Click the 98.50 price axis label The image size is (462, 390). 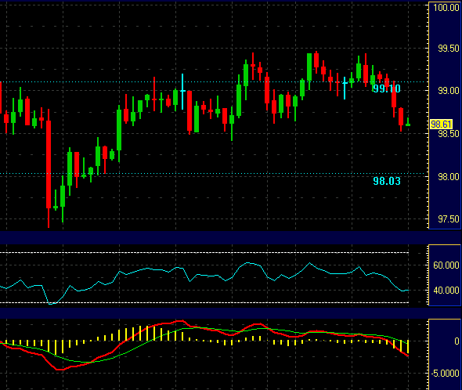pos(449,134)
